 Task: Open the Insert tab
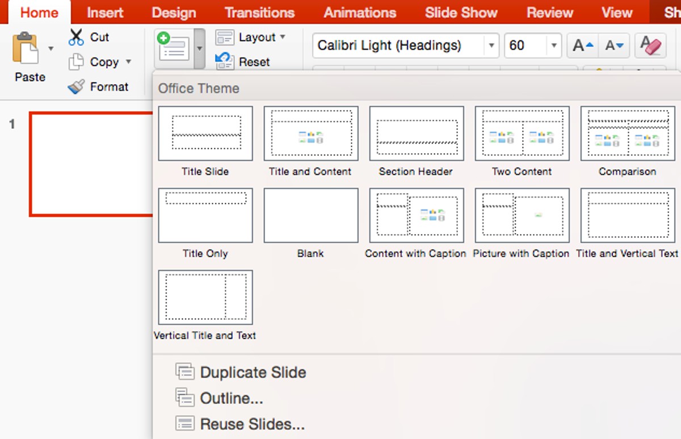click(105, 12)
